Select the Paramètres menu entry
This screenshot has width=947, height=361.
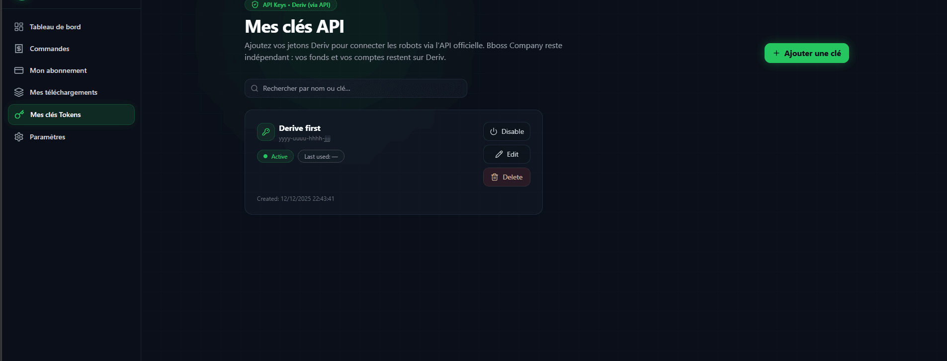tap(71, 137)
